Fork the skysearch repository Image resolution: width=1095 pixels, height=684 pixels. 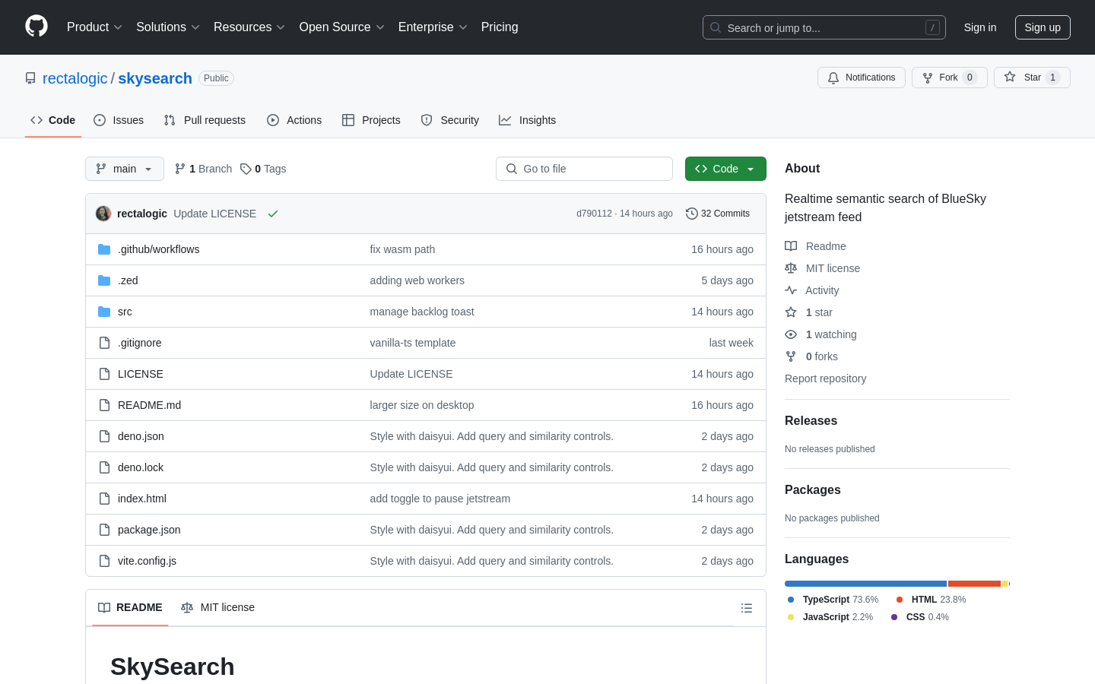[x=949, y=78]
